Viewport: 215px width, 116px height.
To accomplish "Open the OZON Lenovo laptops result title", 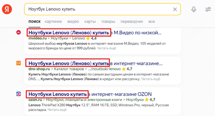I will [x=90, y=94].
